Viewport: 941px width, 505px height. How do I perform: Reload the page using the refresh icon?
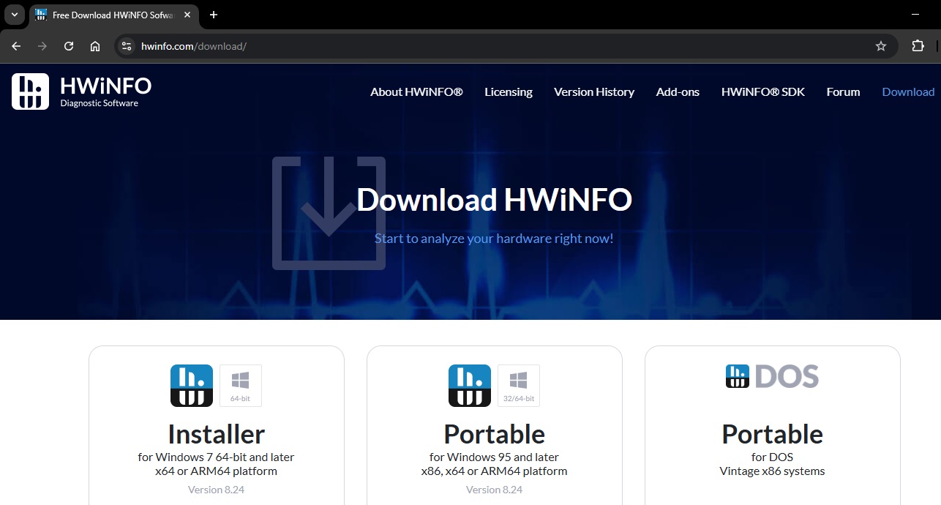point(68,45)
